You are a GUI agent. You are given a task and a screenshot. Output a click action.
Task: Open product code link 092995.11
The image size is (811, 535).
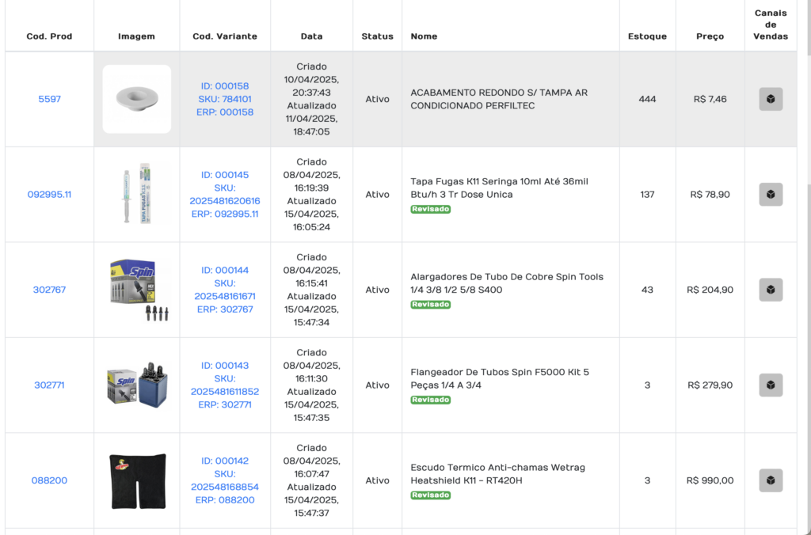coord(49,195)
